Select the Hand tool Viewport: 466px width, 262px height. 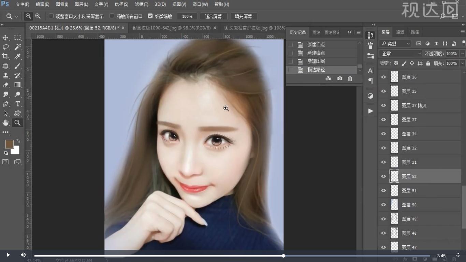click(5, 123)
